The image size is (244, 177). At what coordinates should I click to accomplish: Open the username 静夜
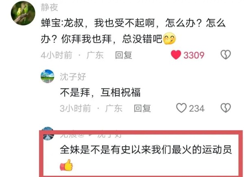point(49,7)
